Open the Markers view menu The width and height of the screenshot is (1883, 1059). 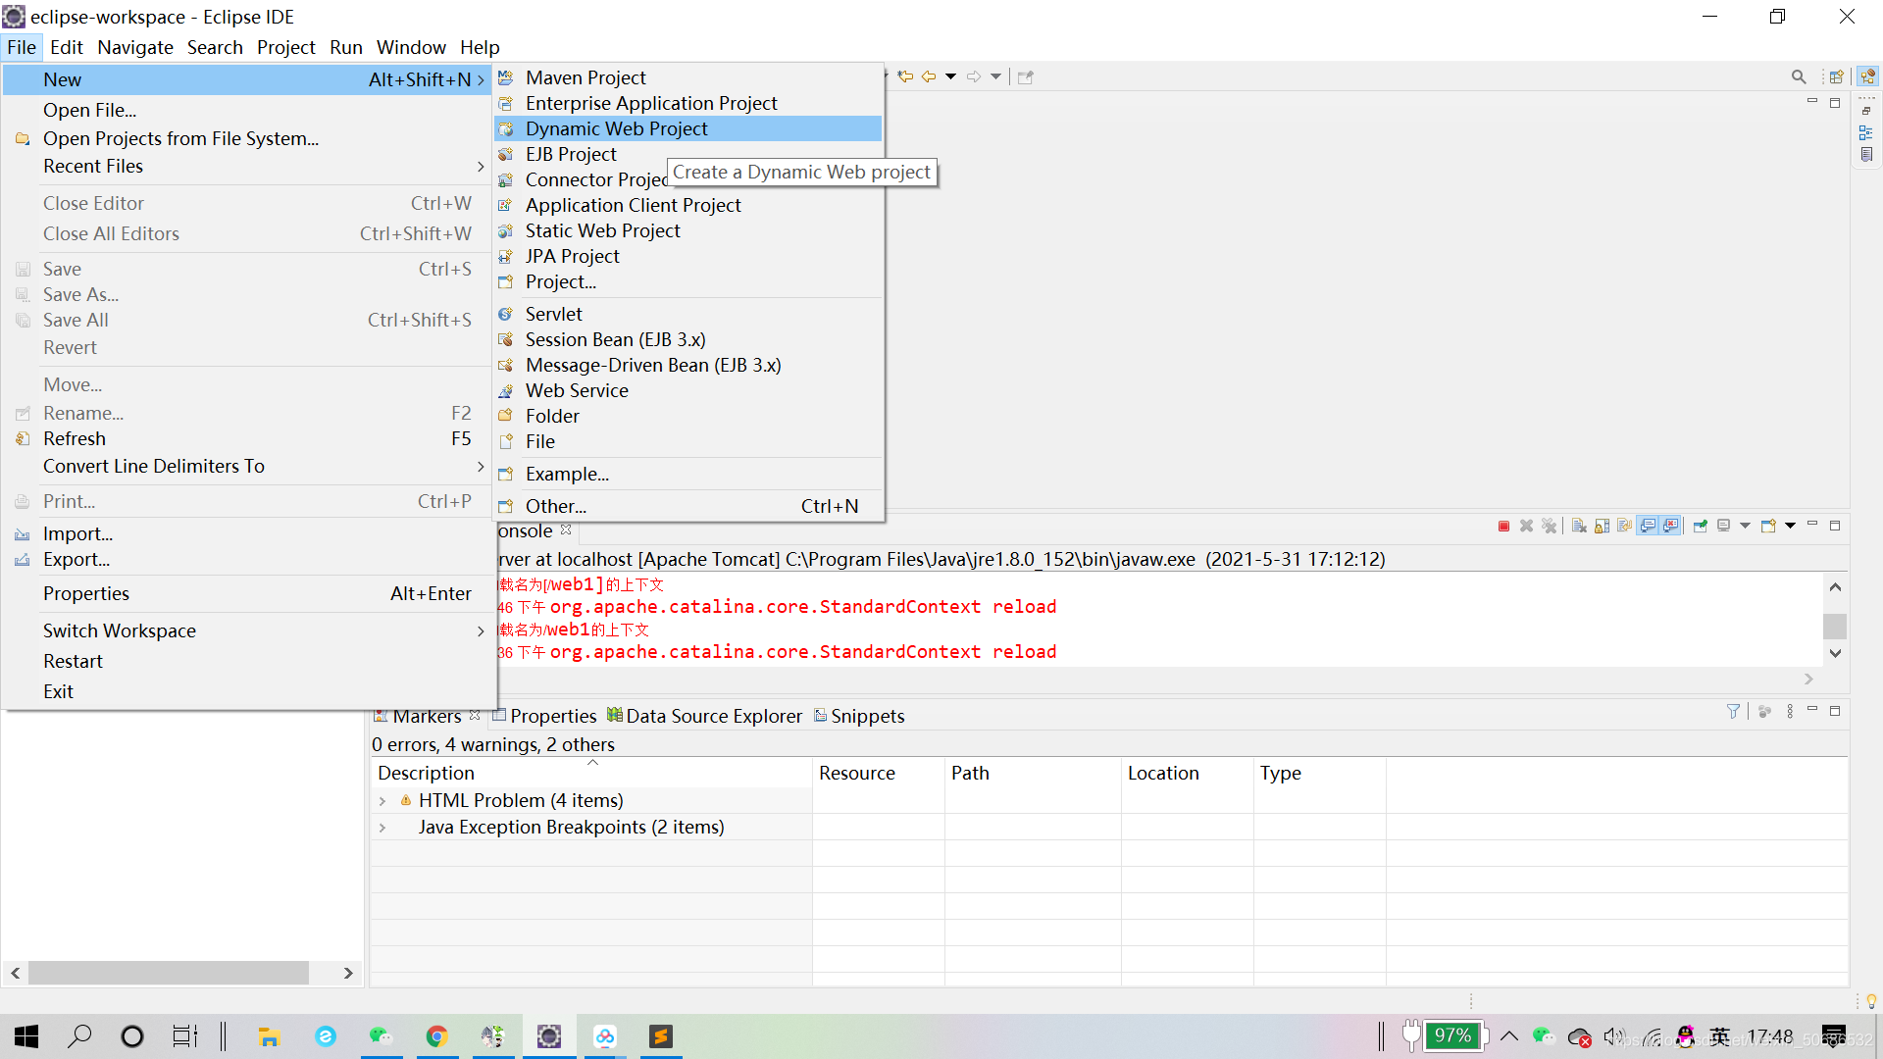(x=1790, y=711)
